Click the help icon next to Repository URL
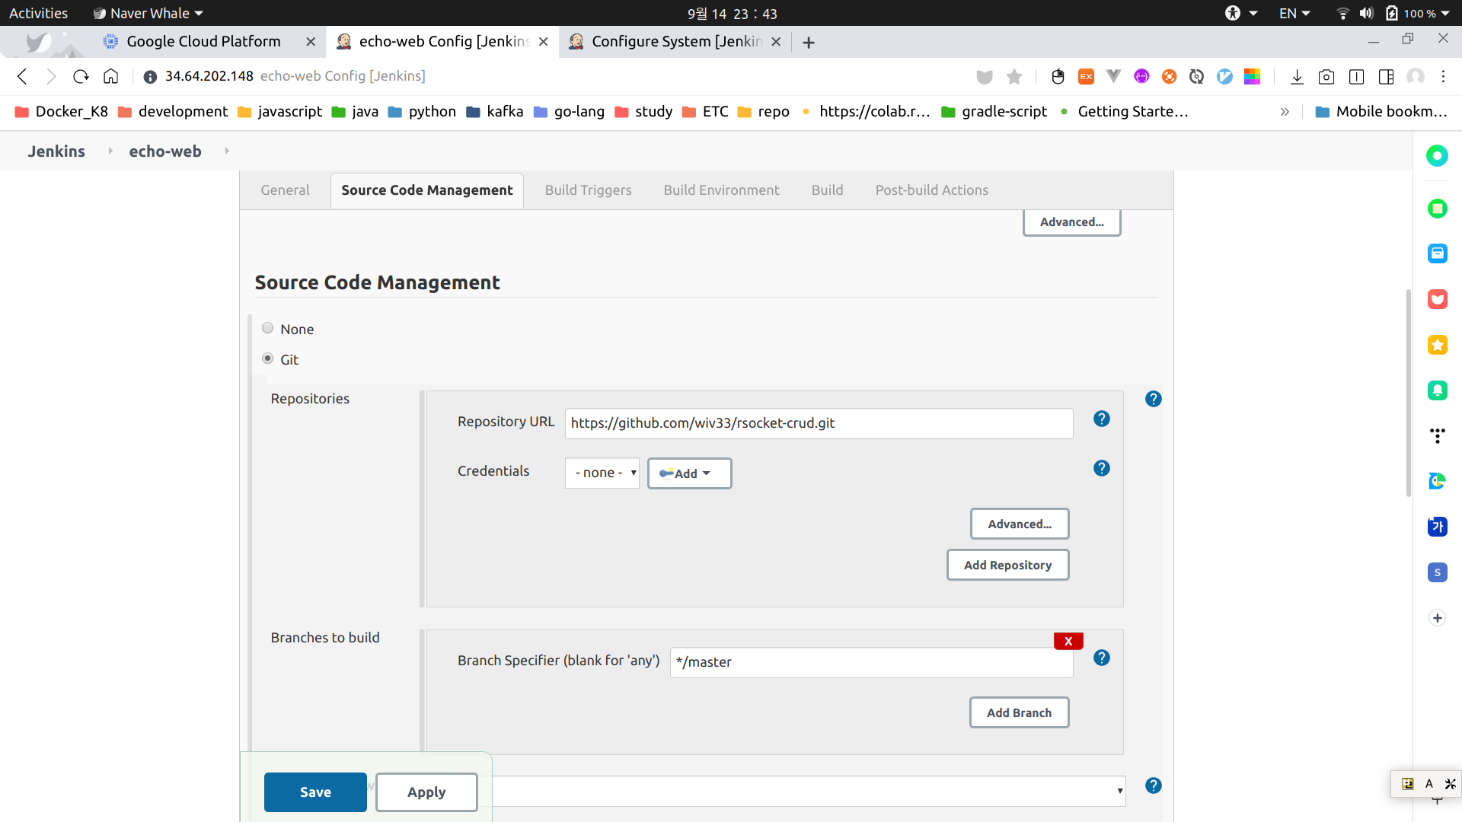The image size is (1462, 822). tap(1101, 419)
